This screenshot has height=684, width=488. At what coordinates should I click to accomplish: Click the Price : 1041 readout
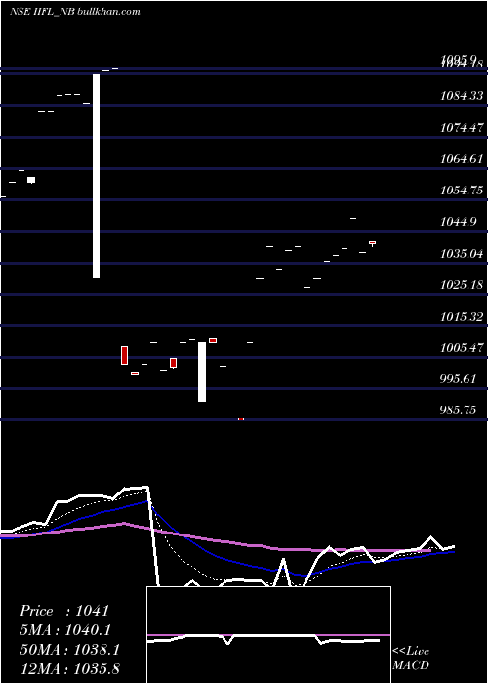pyautogui.click(x=64, y=611)
